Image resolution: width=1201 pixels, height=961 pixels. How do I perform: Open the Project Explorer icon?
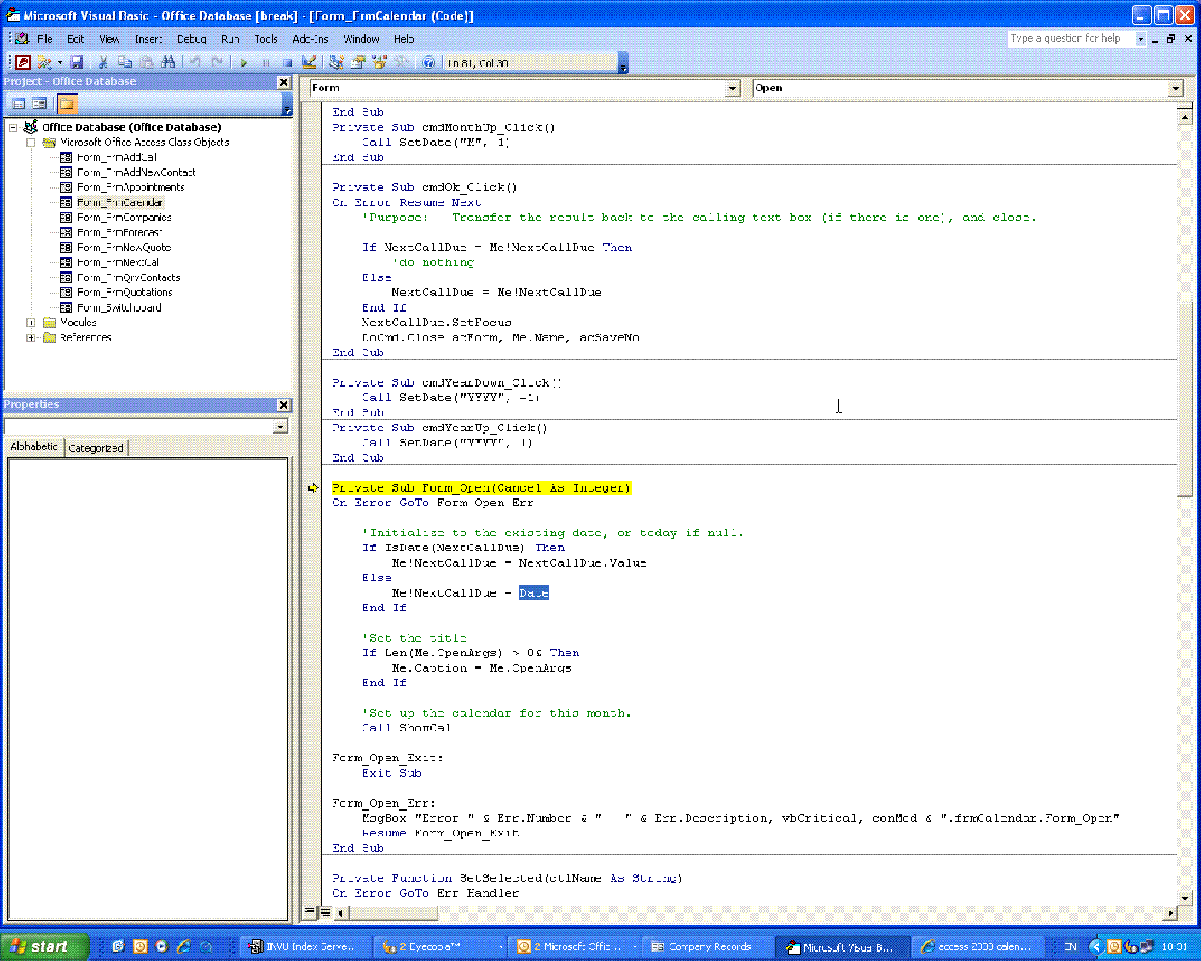point(337,62)
